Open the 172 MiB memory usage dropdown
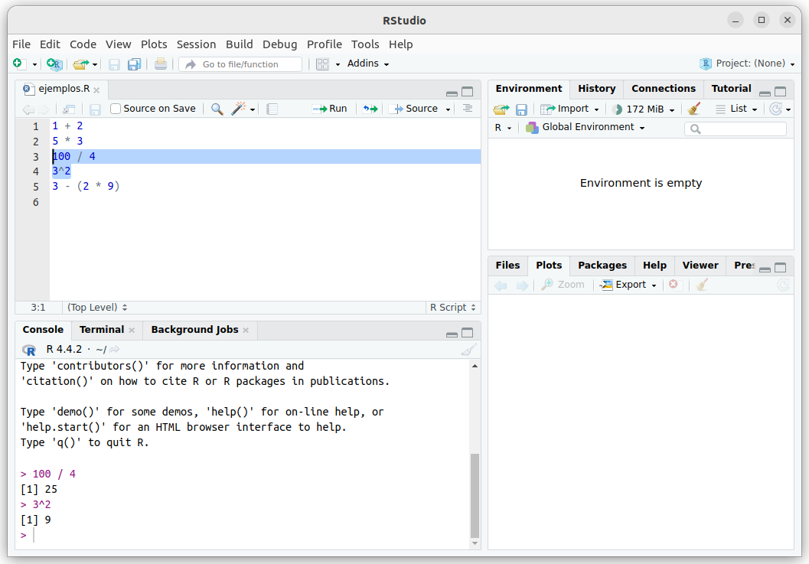Screen dimensions: 809x564 click(644, 109)
